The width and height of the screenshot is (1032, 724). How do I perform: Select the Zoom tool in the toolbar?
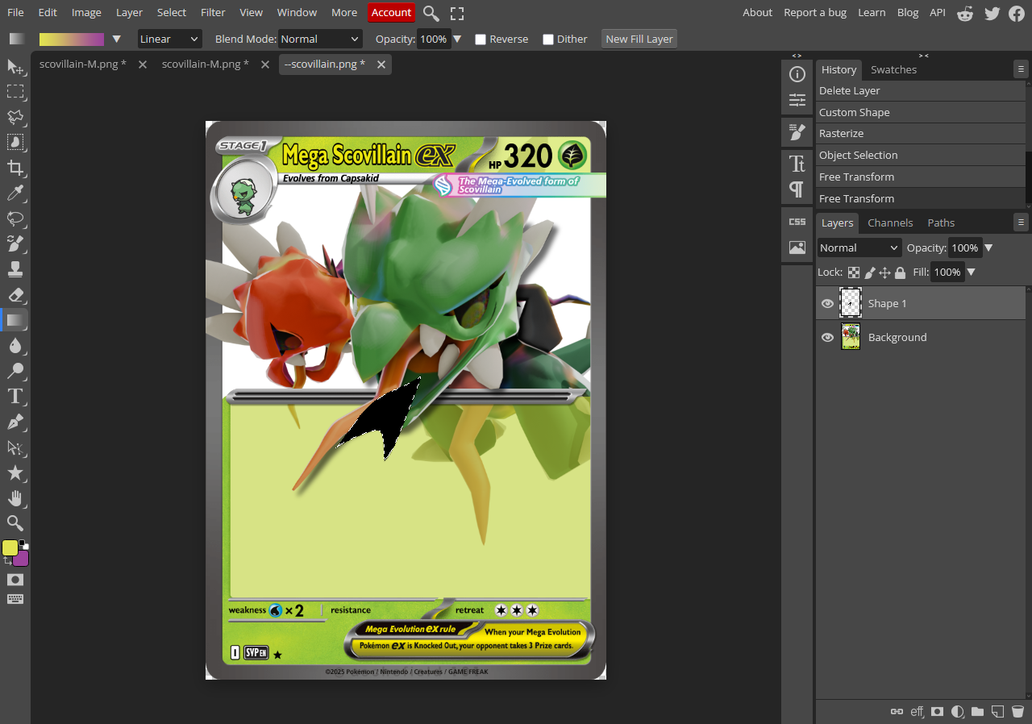coord(15,523)
